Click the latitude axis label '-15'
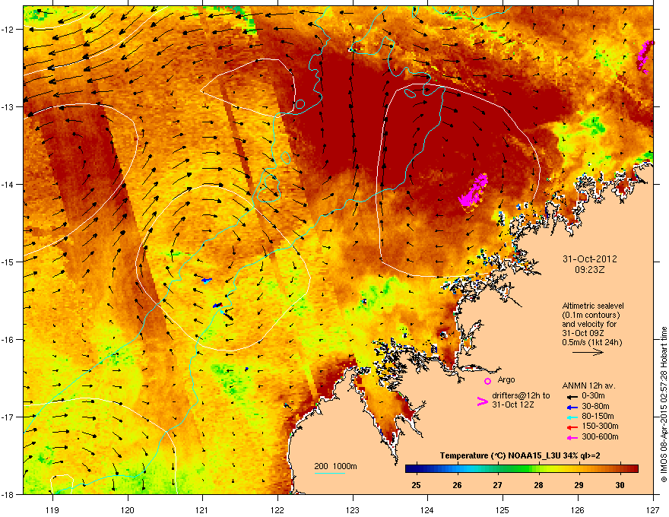The height and width of the screenshot is (517, 669). (8, 262)
